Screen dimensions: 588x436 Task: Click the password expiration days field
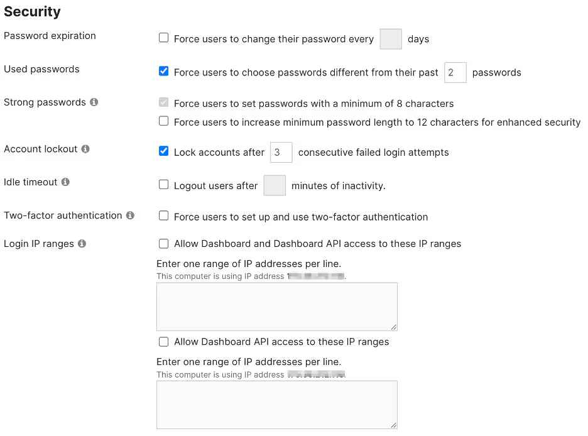tap(391, 39)
